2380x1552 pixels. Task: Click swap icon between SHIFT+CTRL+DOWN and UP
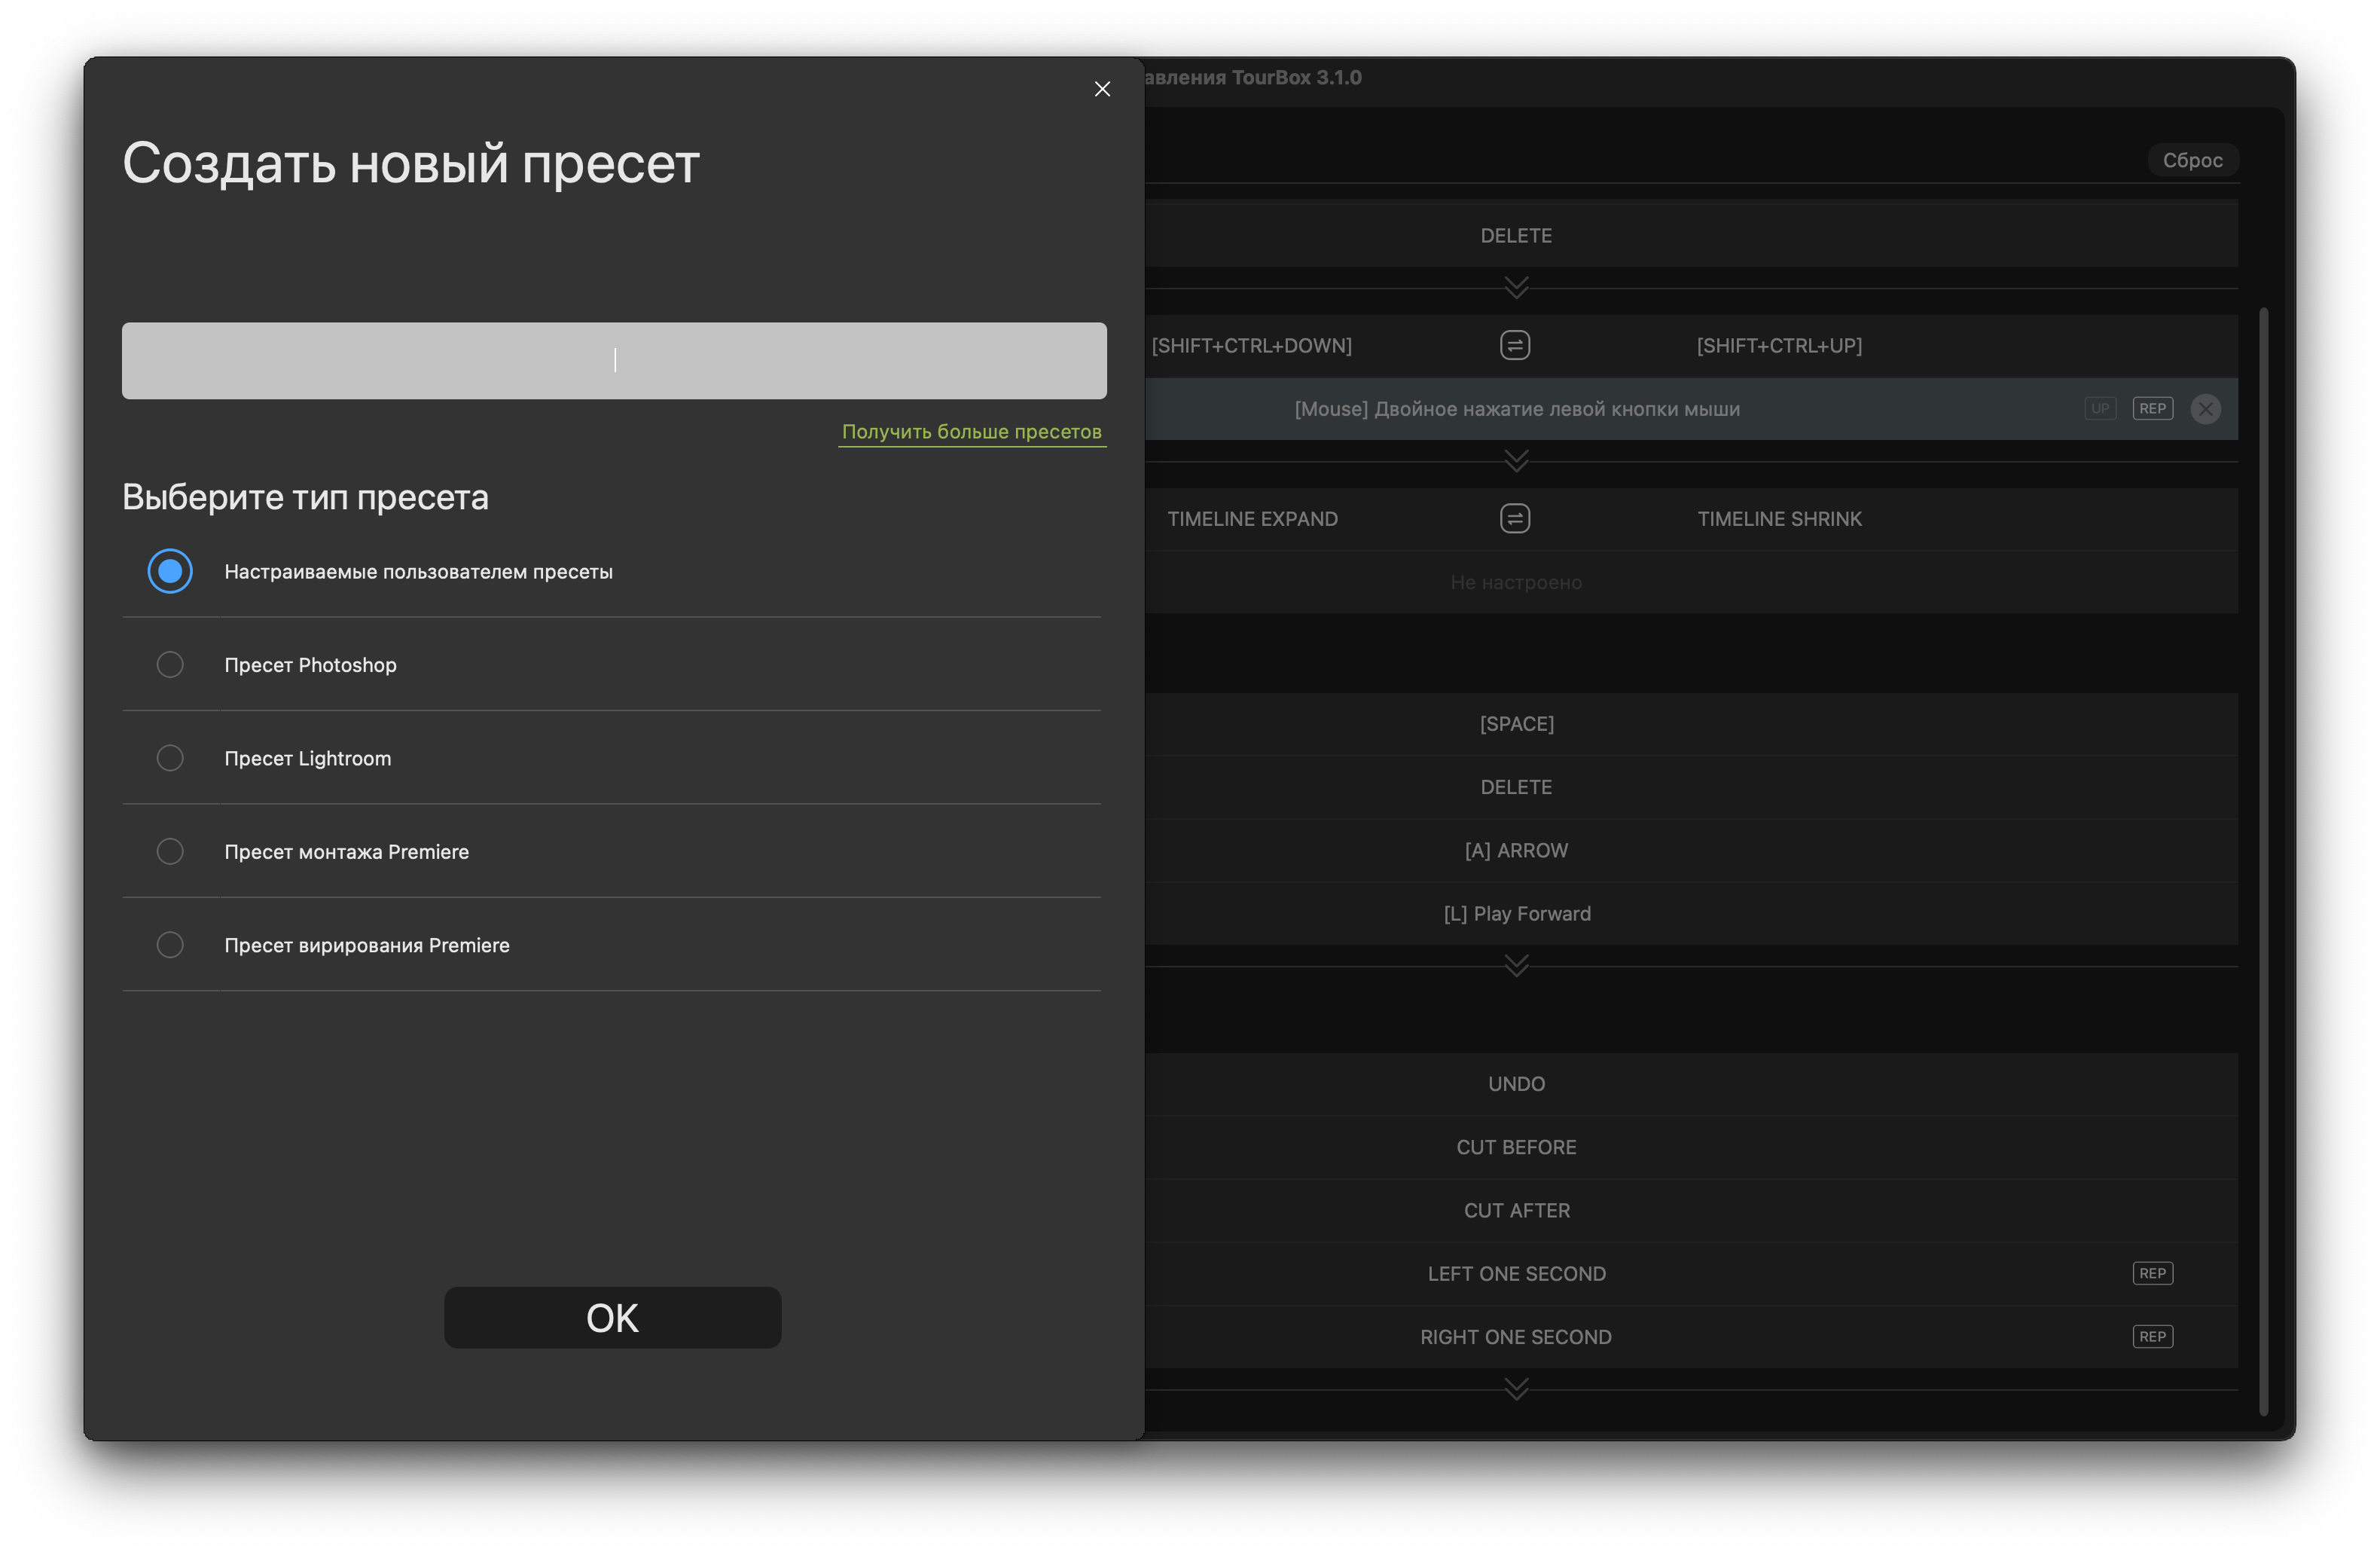click(1514, 345)
